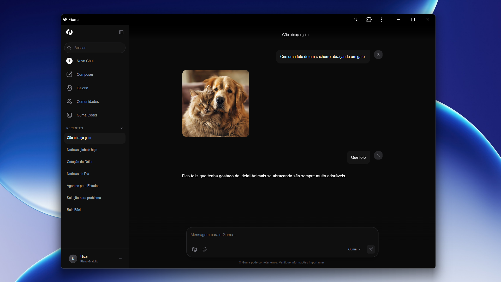This screenshot has height=282, width=501.
Task: Launch Guma Coder
Action: 87,115
